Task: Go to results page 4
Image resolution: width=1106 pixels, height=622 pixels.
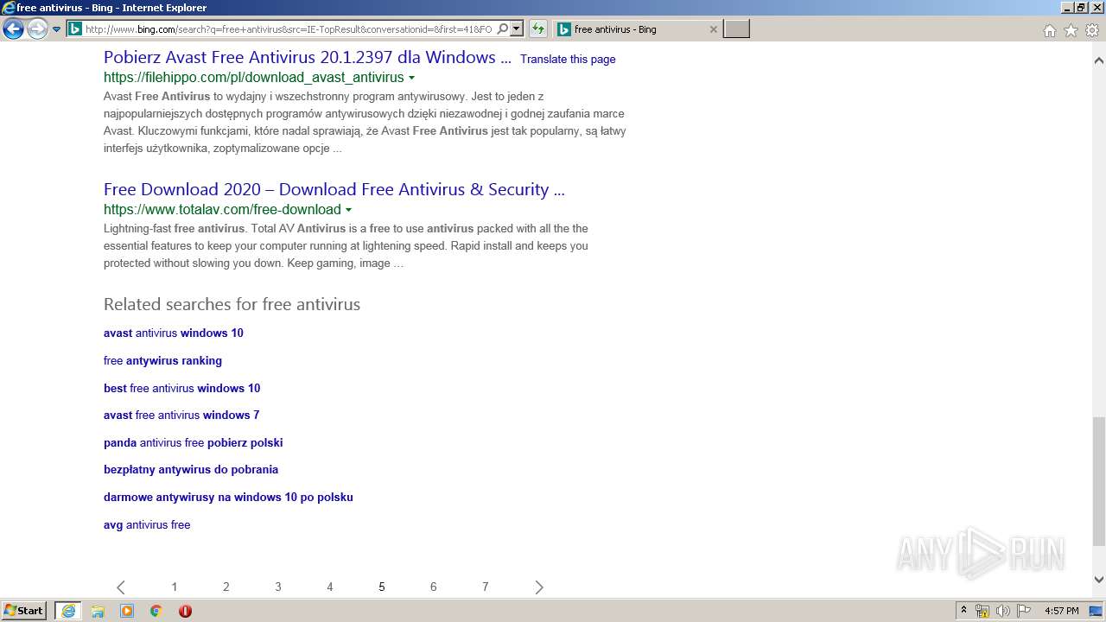Action: tap(329, 587)
